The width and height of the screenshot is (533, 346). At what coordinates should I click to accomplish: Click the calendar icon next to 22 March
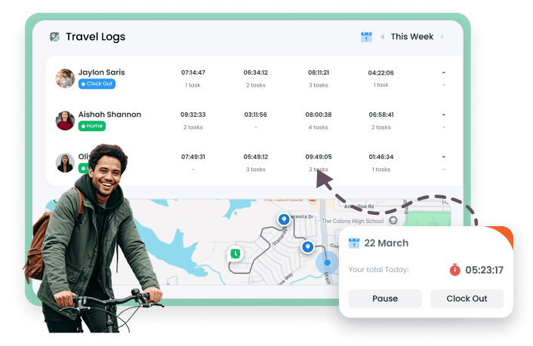[354, 243]
